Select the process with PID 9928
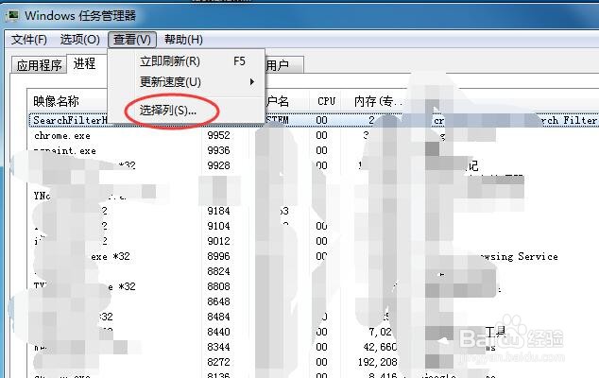The width and height of the screenshot is (599, 378). tap(218, 166)
